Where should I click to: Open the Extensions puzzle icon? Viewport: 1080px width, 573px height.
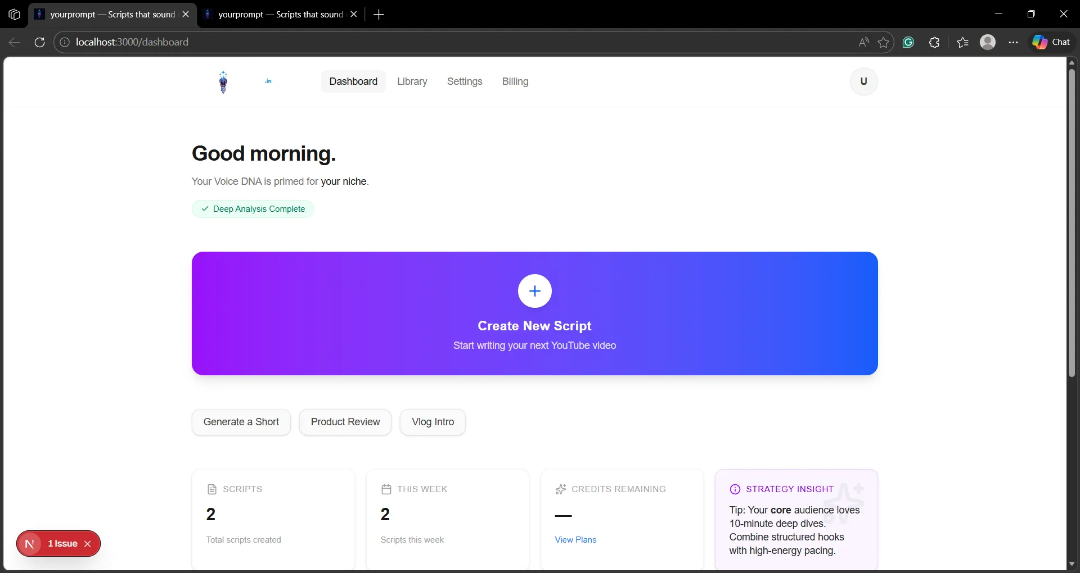click(x=934, y=42)
